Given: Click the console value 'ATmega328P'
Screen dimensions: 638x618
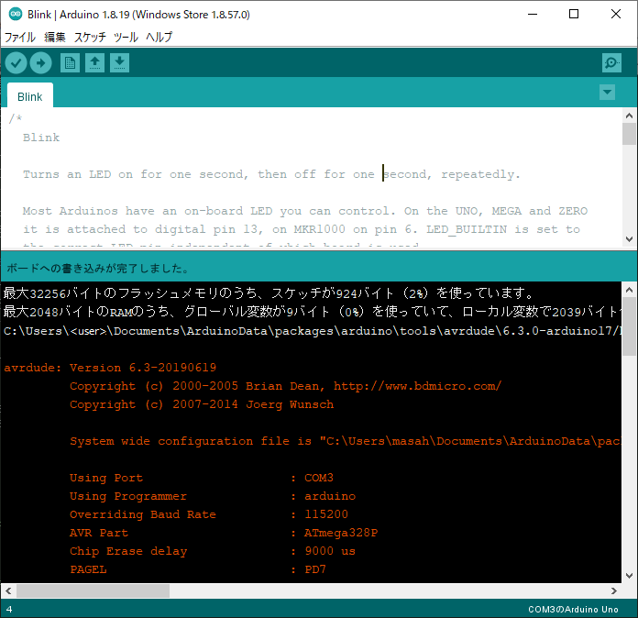Looking at the screenshot, I should pyautogui.click(x=341, y=533).
